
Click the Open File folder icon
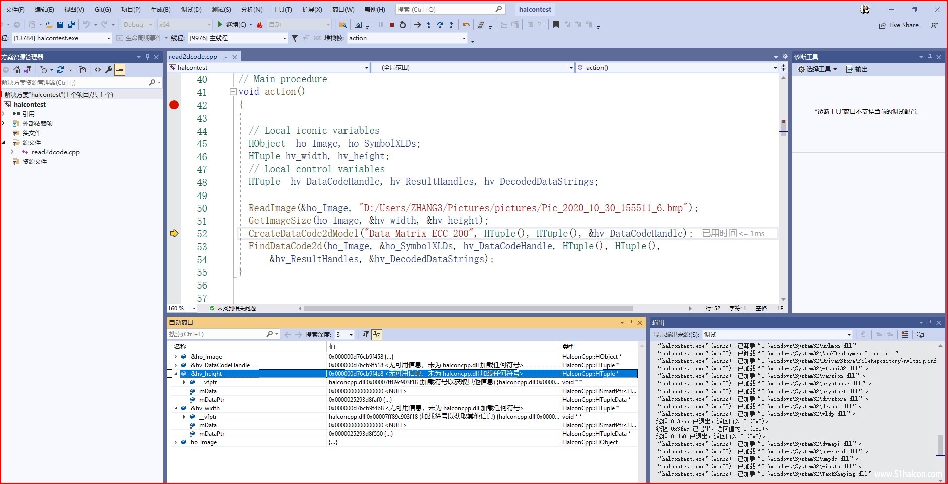point(49,24)
